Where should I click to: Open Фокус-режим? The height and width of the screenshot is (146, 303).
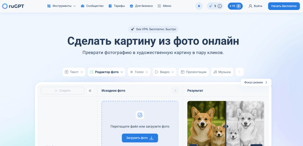click(x=256, y=82)
